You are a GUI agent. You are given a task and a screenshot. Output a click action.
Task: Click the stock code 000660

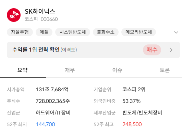pyautogui.click(x=49, y=19)
